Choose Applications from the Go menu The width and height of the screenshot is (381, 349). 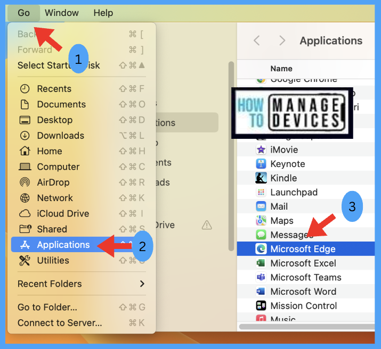[82, 245]
